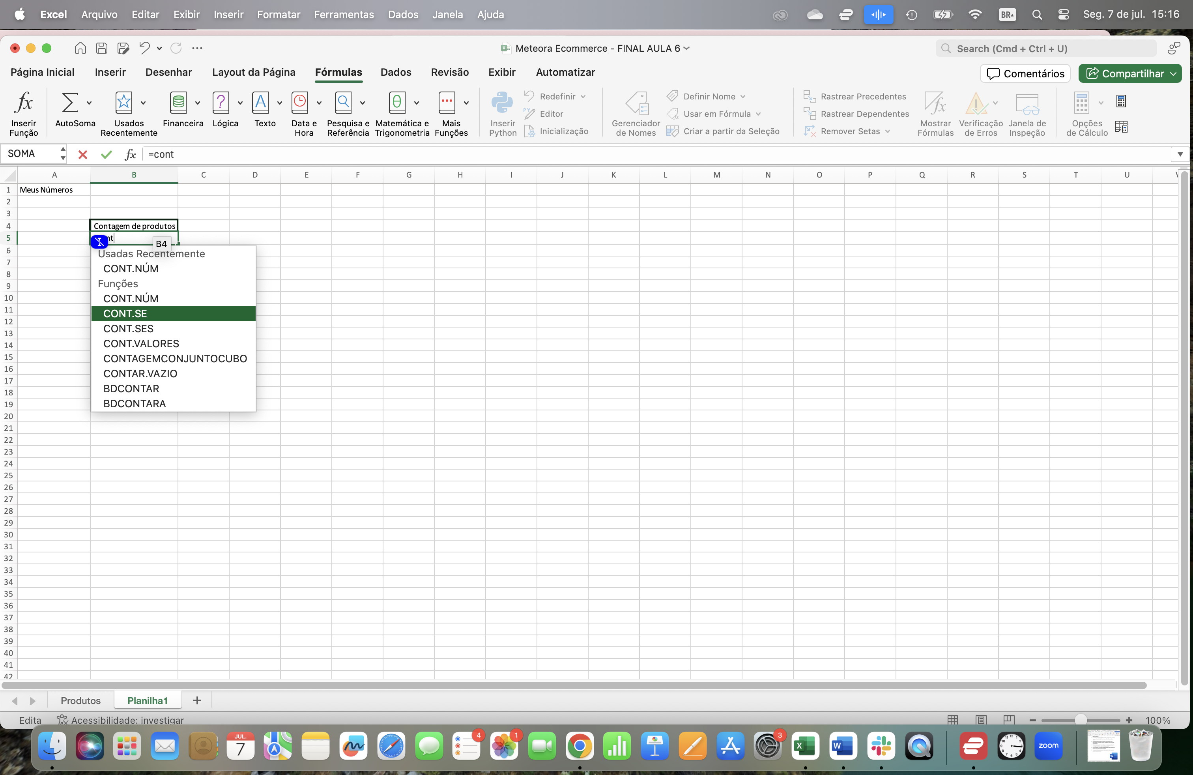
Task: Click the calculate sheet icon
Action: pos(1121,127)
